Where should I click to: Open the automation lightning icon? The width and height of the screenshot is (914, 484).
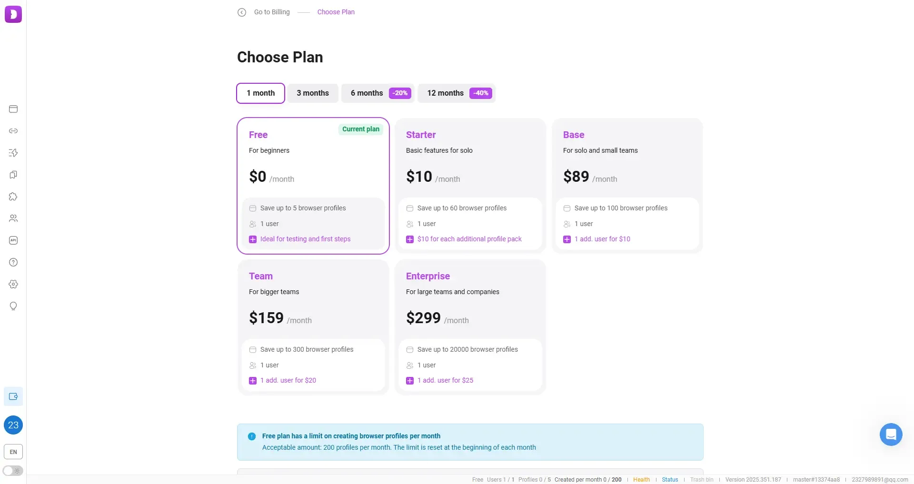[x=13, y=153]
